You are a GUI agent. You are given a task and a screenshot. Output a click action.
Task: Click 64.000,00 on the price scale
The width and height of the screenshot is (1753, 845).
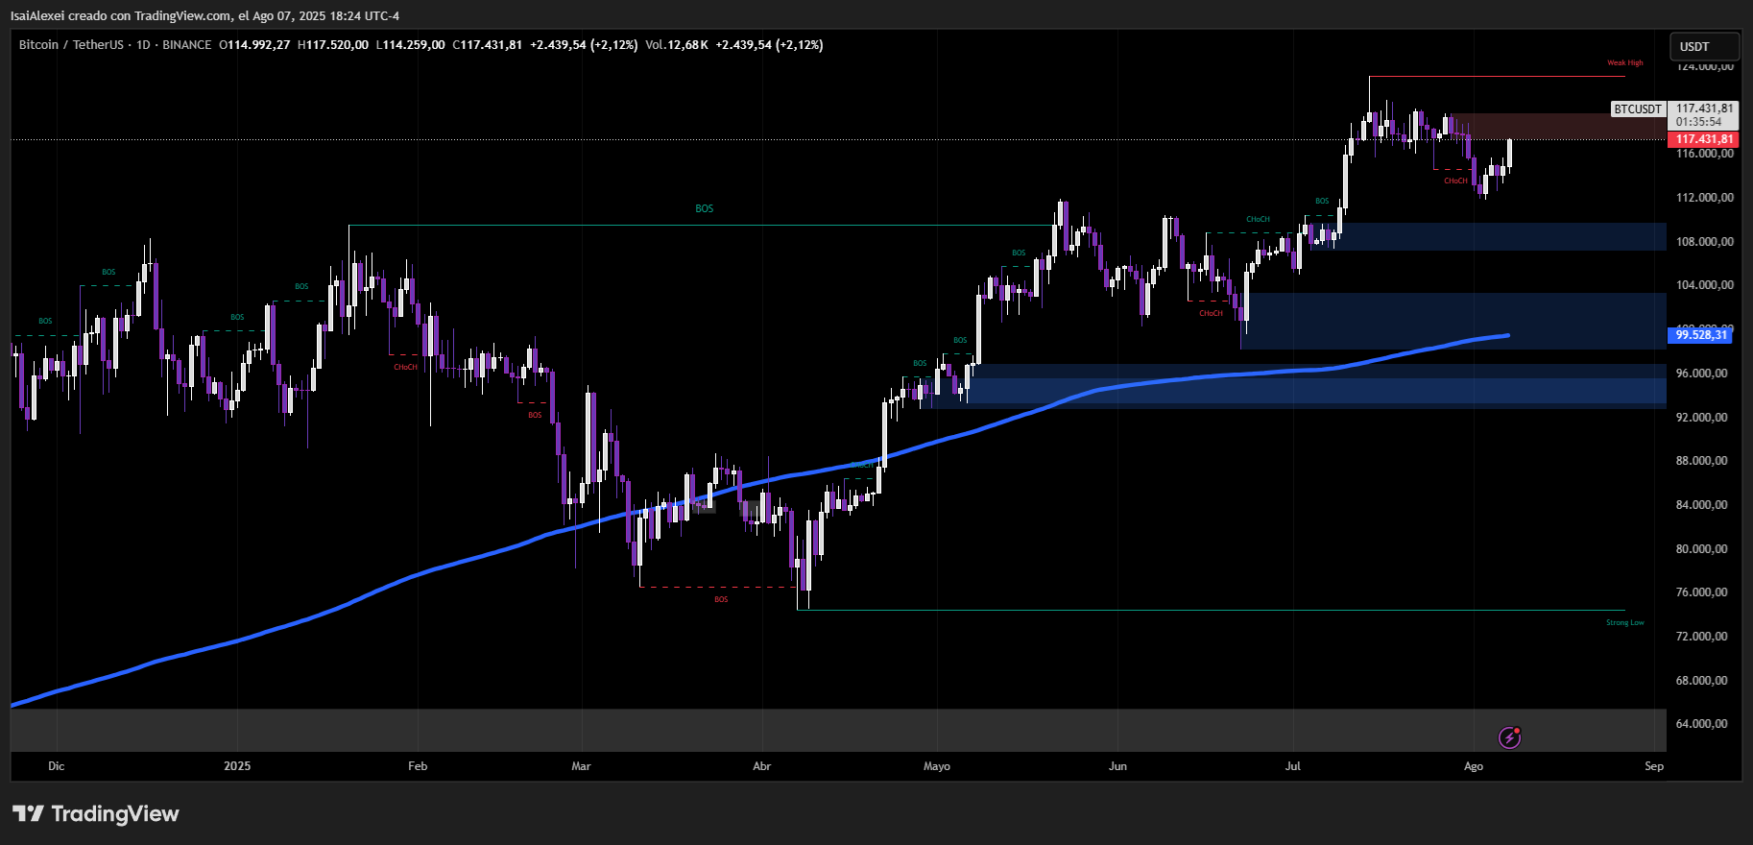pyautogui.click(x=1701, y=724)
